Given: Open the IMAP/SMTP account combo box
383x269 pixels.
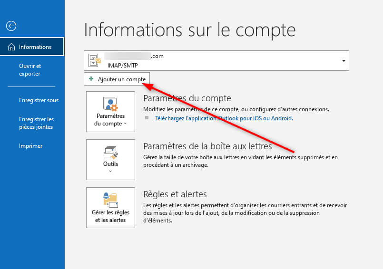Looking at the screenshot, I should pyautogui.click(x=216, y=61).
